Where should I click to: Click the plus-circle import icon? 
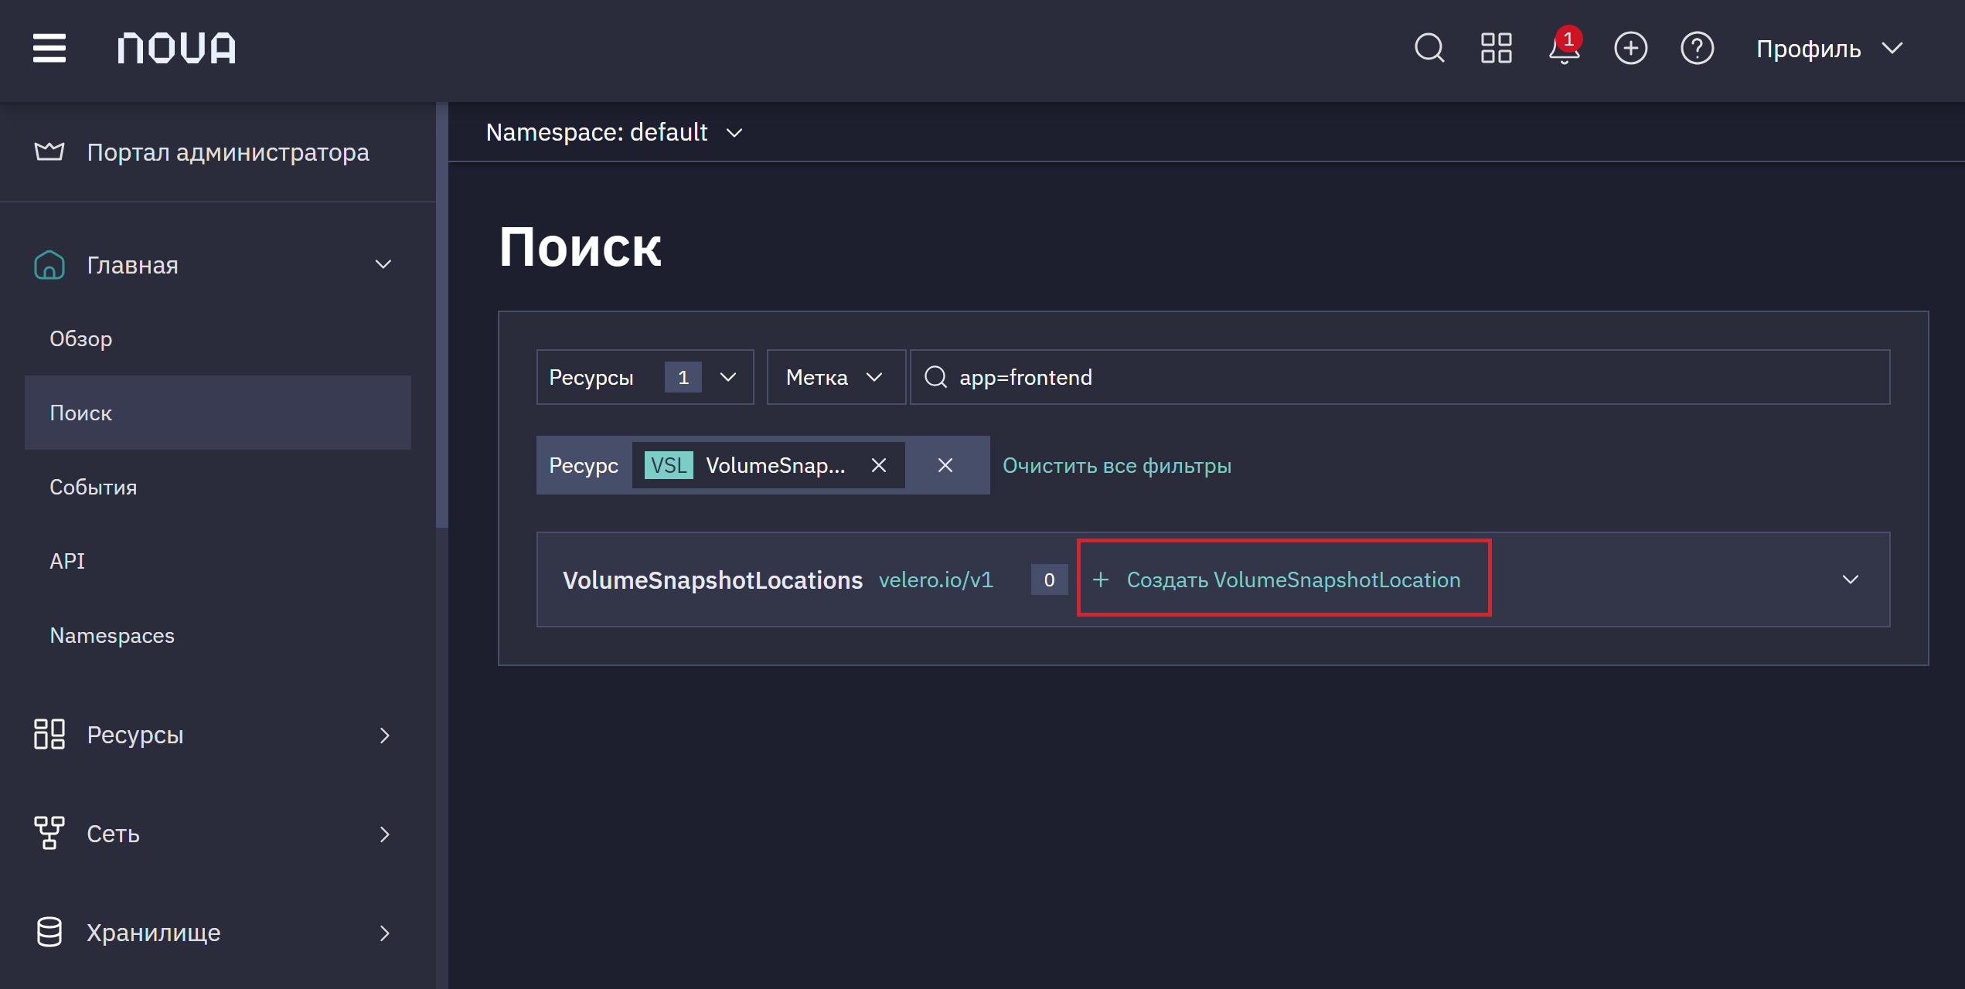[x=1630, y=48]
